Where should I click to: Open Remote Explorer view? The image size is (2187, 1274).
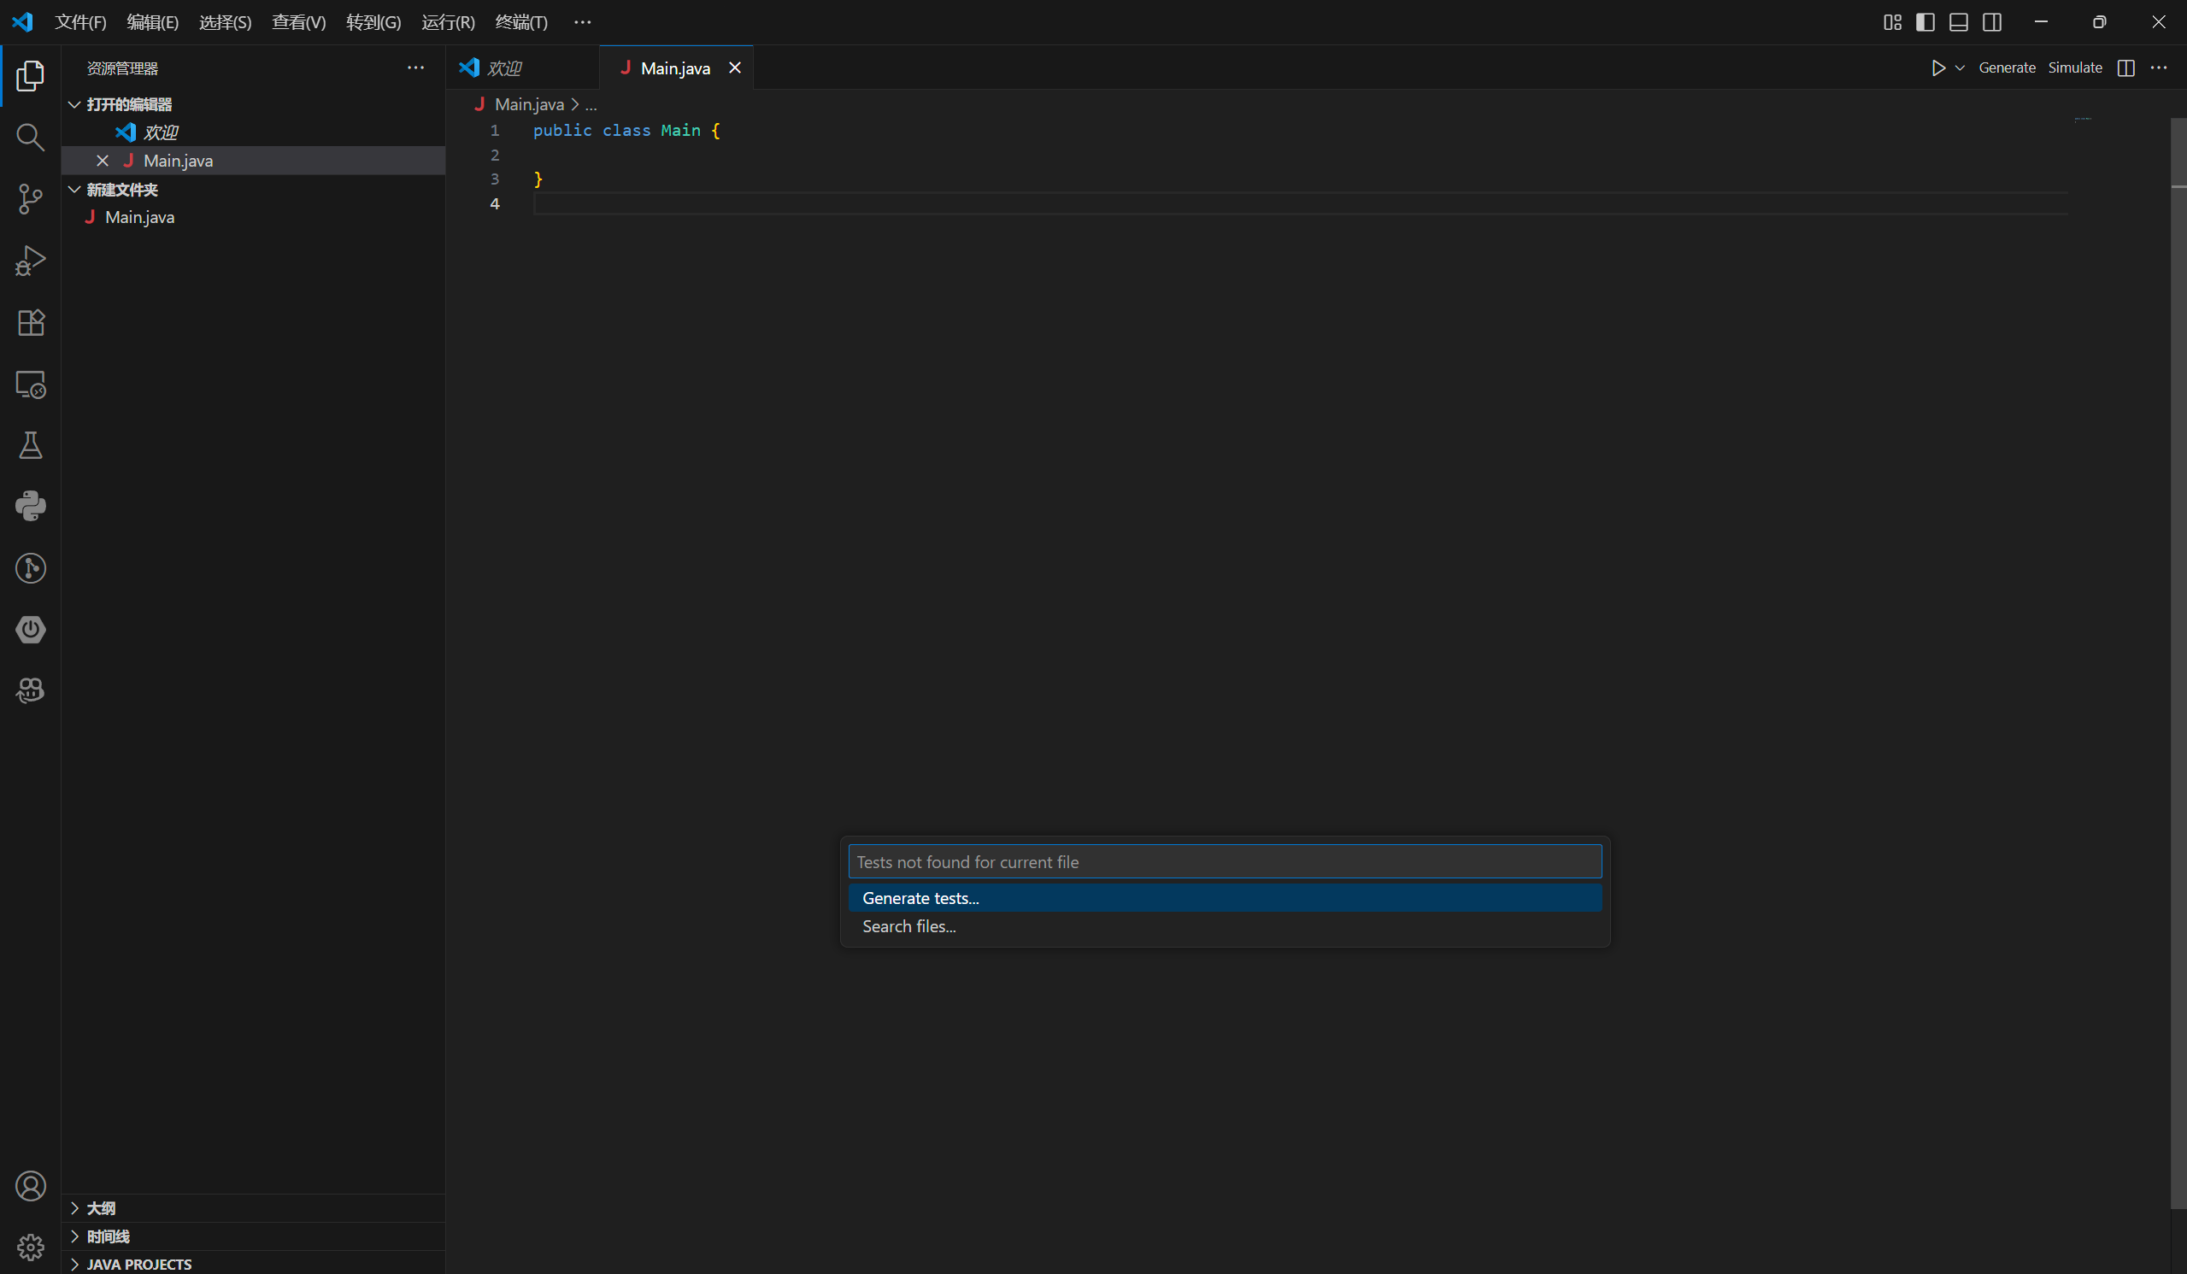[31, 384]
